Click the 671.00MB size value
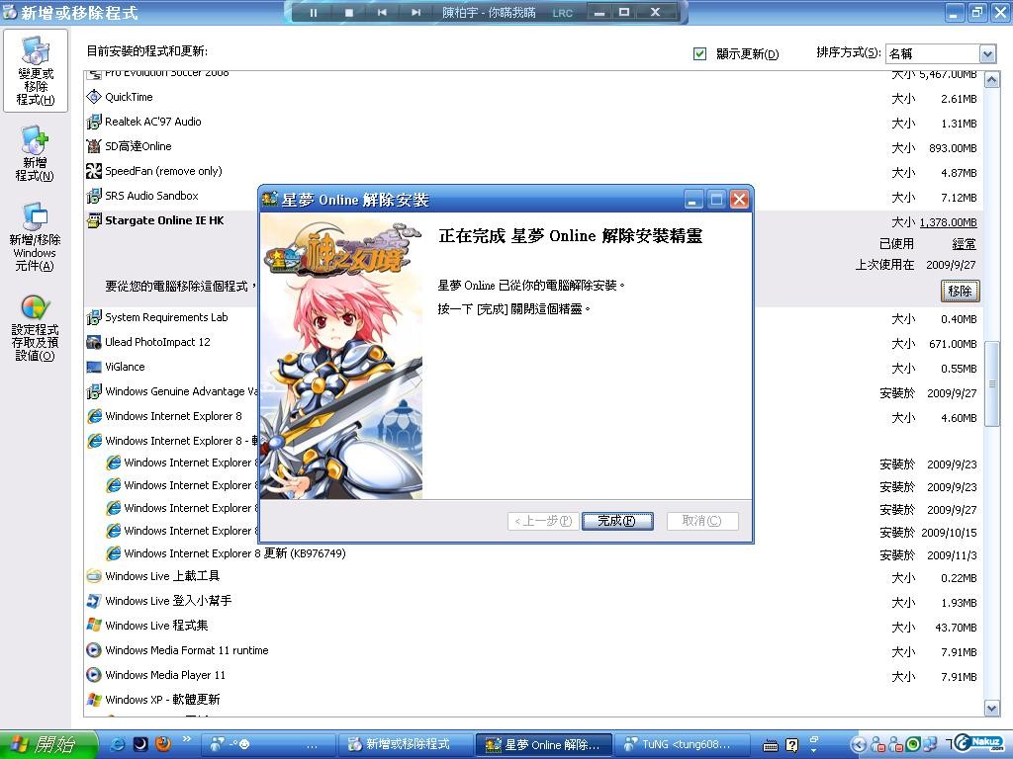Viewport: 1013px width, 759px height. 953,344
